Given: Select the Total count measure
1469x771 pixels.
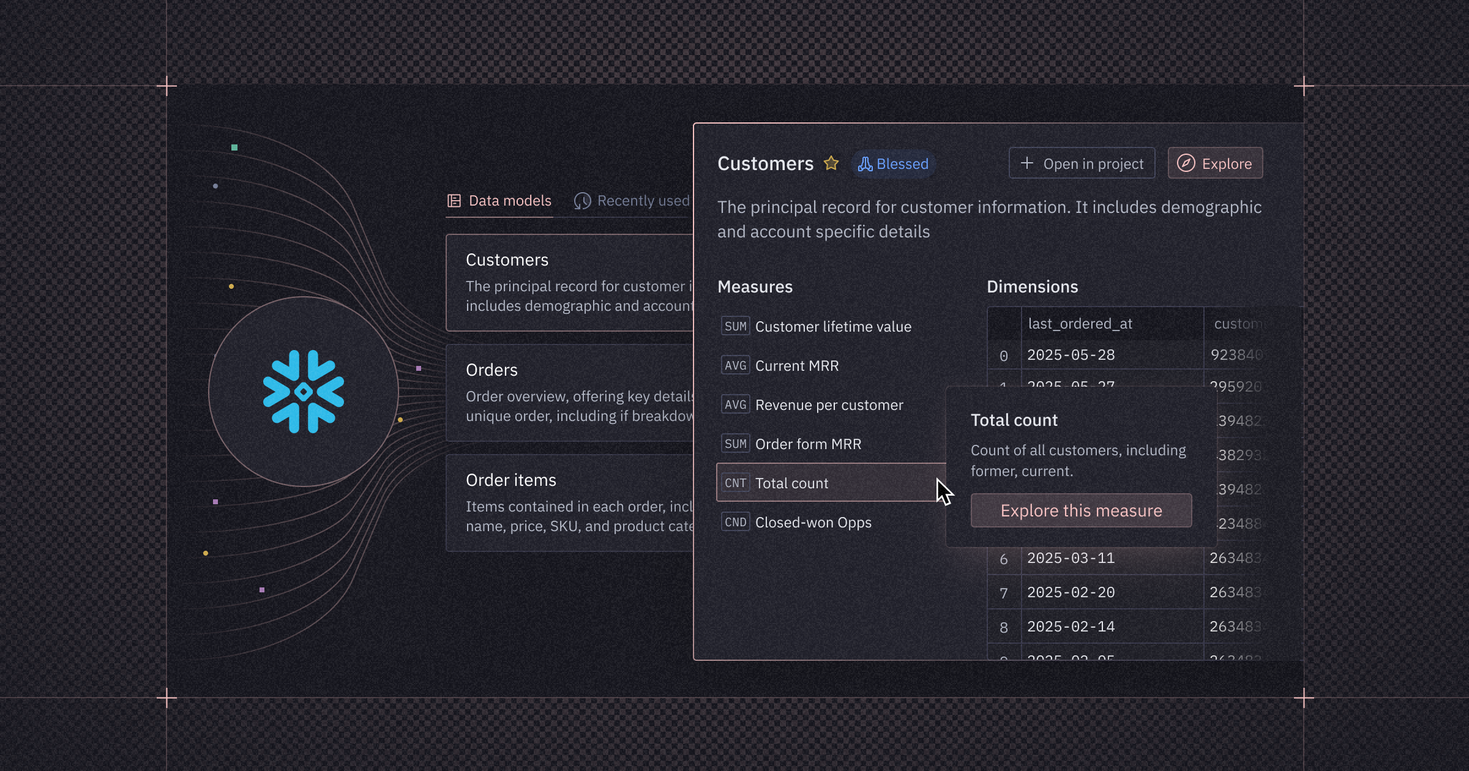Looking at the screenshot, I should (x=791, y=482).
